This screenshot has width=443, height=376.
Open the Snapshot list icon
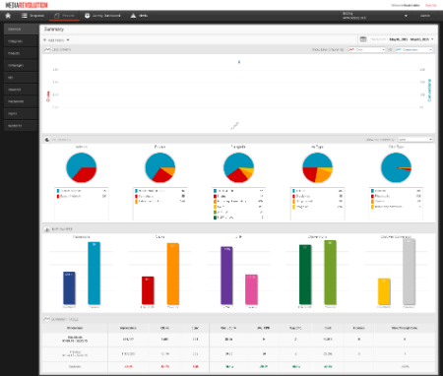(x=25, y=16)
